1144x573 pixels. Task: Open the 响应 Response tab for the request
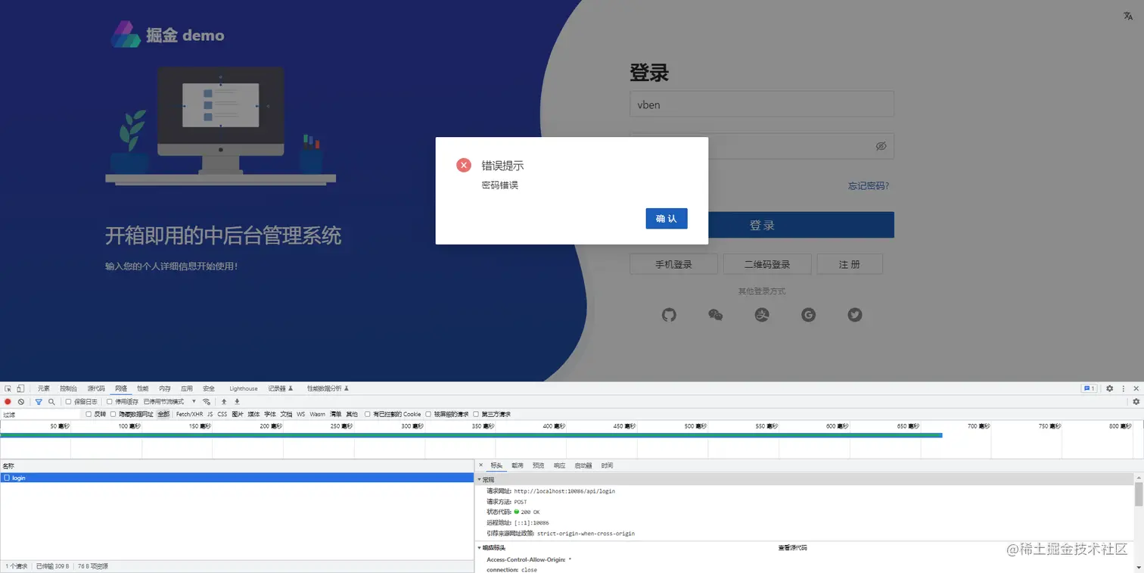[x=557, y=466]
